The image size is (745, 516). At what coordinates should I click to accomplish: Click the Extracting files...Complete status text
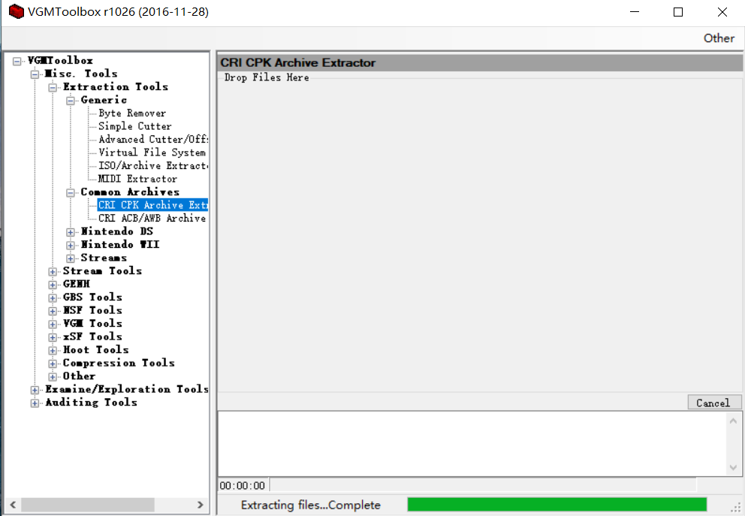click(311, 505)
